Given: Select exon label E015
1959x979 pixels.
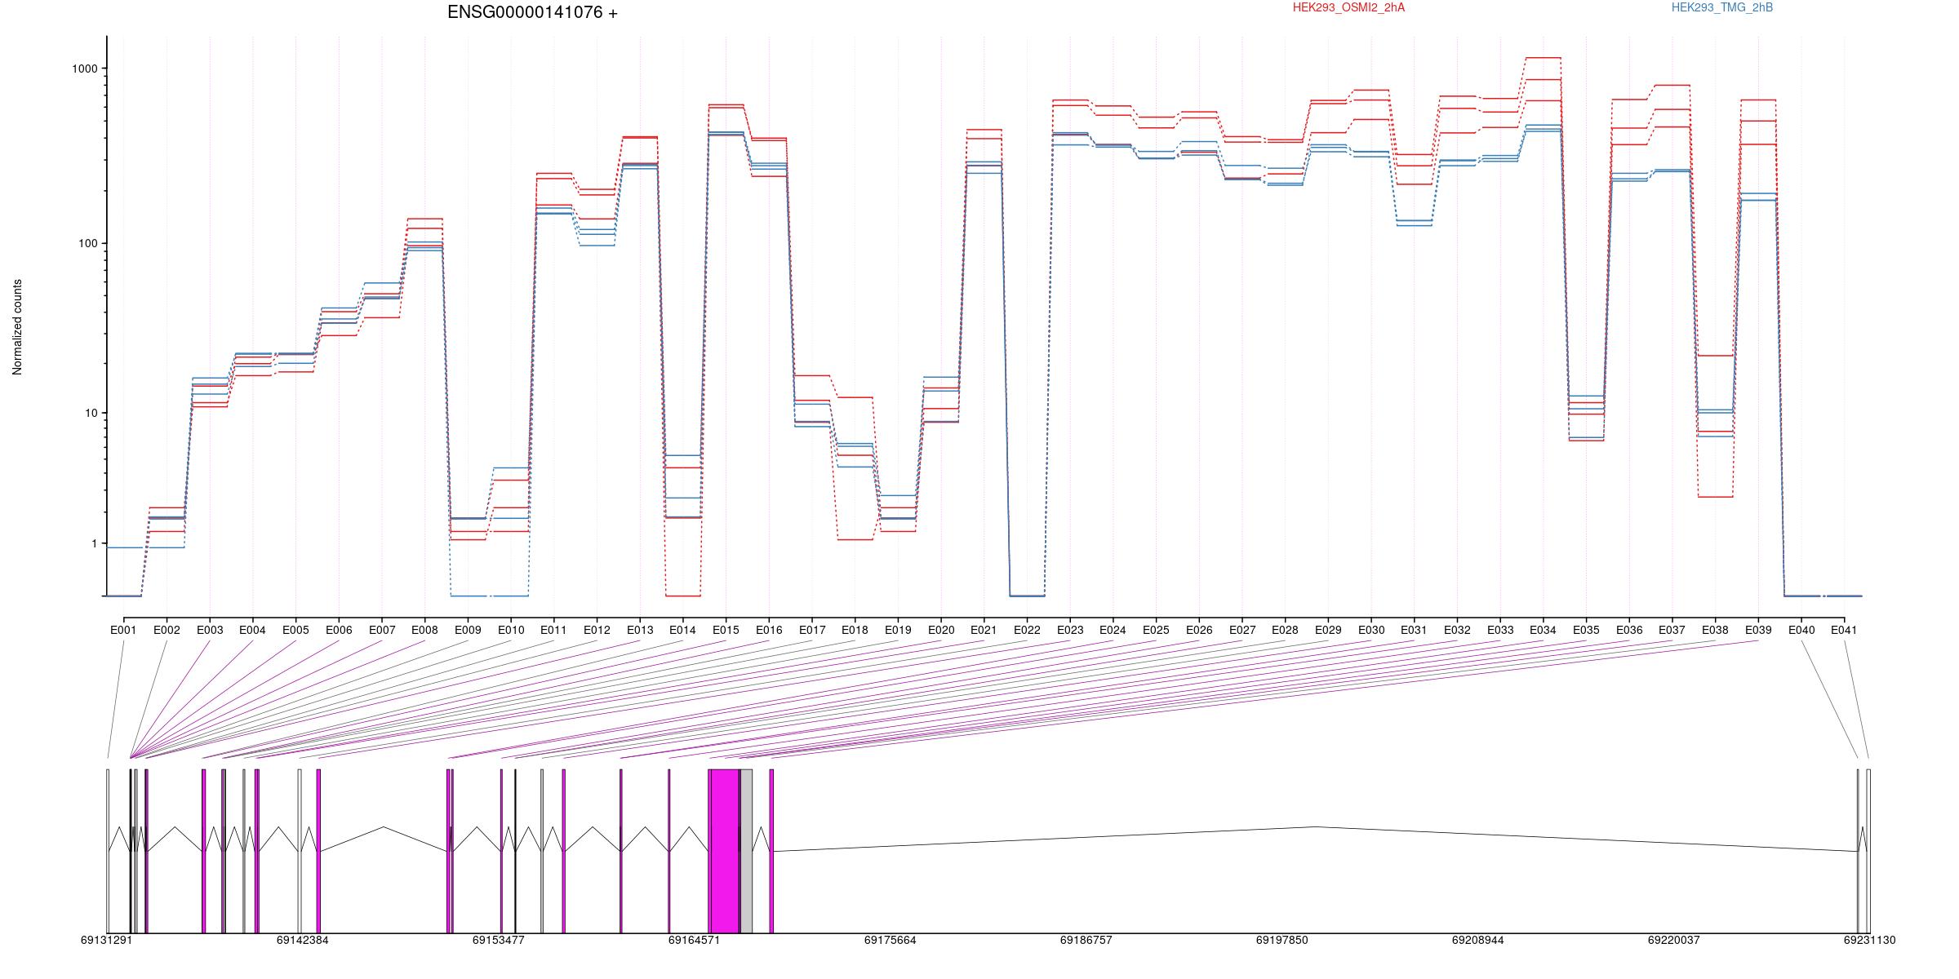Looking at the screenshot, I should point(726,630).
